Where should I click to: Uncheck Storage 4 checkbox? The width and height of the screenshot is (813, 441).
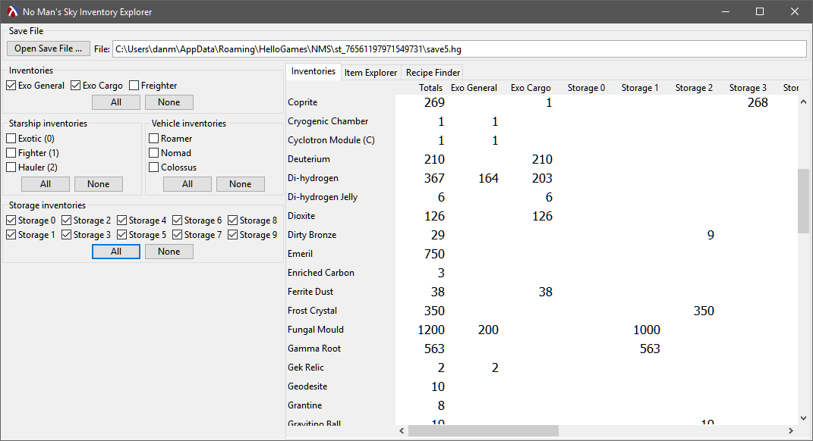tap(122, 220)
